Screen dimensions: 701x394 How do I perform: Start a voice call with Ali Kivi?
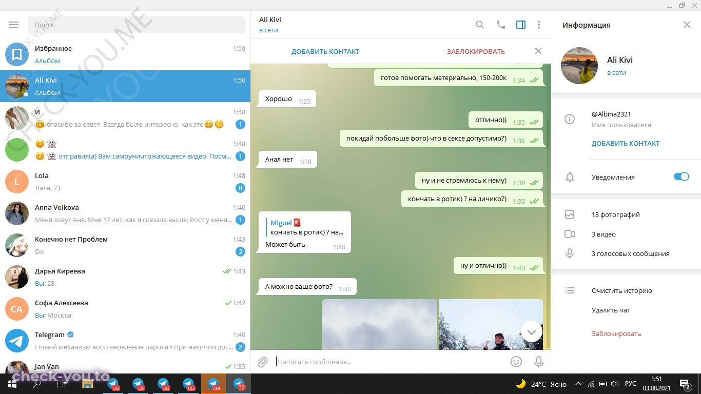click(500, 25)
